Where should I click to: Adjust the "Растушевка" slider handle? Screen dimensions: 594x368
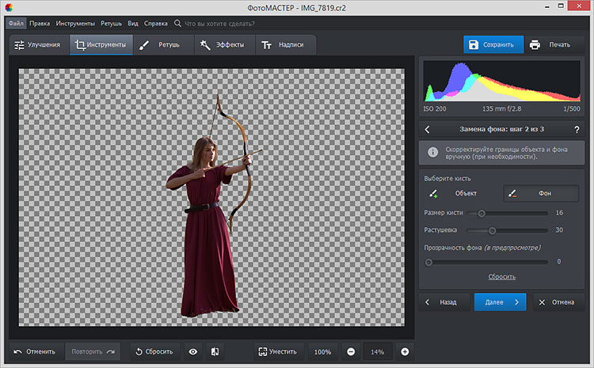492,230
